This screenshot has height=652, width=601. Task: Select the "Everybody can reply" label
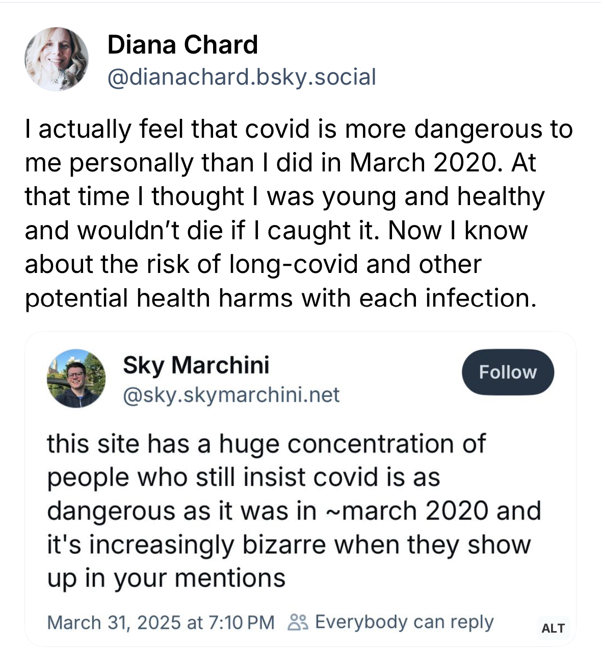[x=404, y=622]
